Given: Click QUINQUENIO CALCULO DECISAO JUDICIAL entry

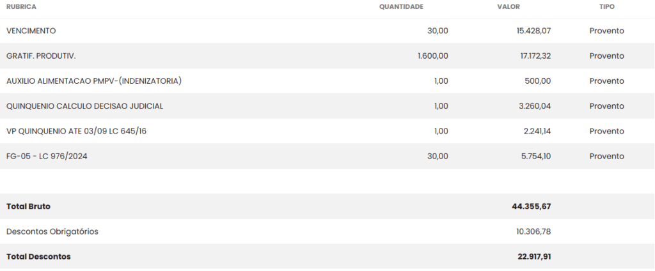Looking at the screenshot, I should (84, 106).
